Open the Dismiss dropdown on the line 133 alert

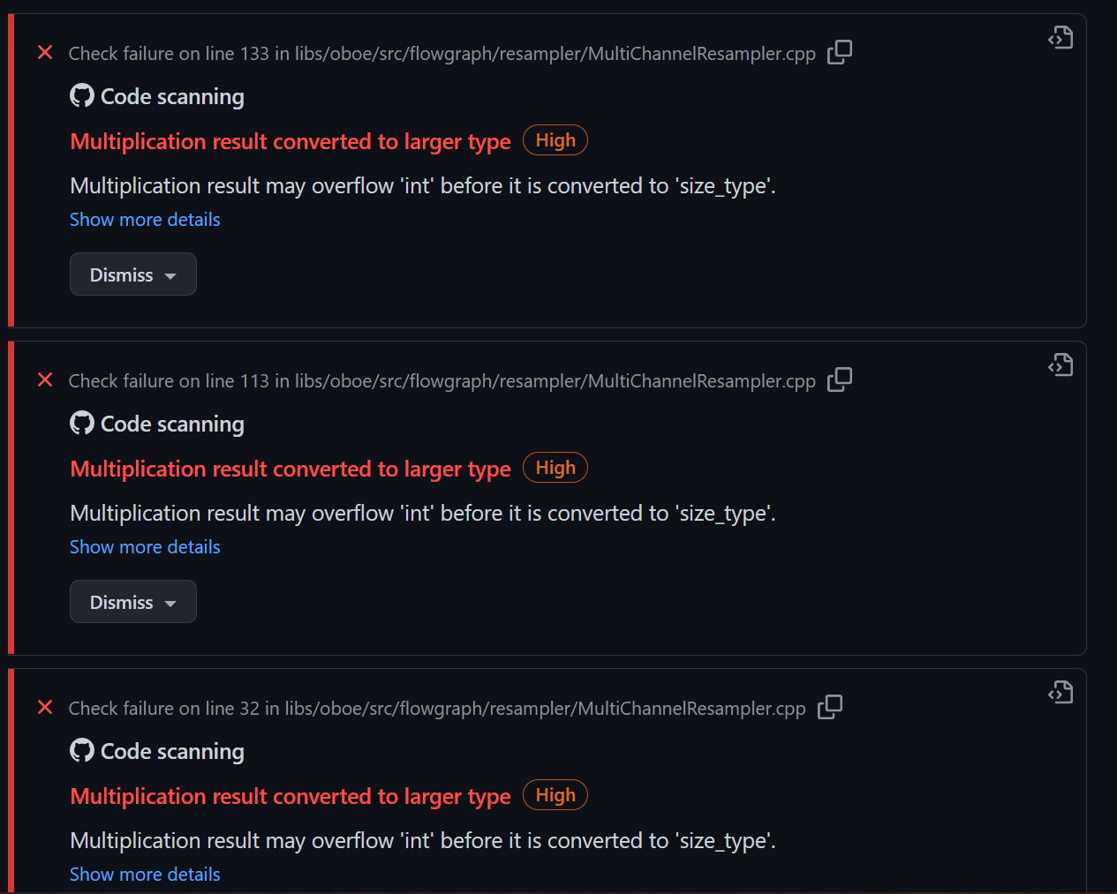click(x=132, y=274)
